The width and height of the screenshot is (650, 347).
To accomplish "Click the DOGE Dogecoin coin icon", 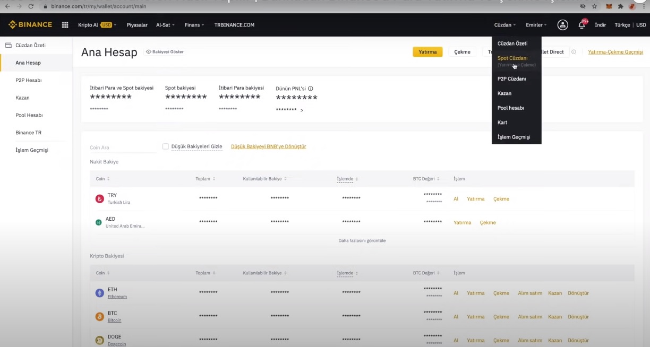I will coord(99,340).
